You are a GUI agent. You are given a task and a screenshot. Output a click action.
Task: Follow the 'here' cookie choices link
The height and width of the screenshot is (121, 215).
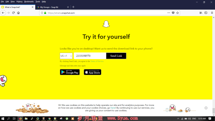[113, 108]
